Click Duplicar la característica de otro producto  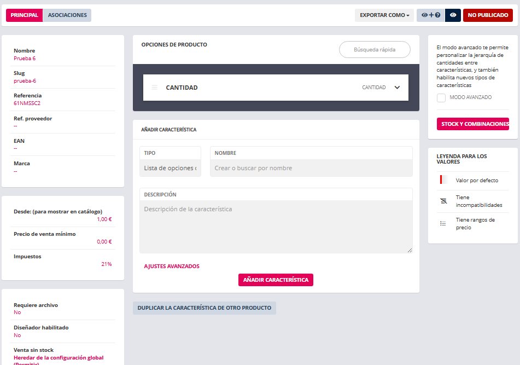tap(204, 308)
